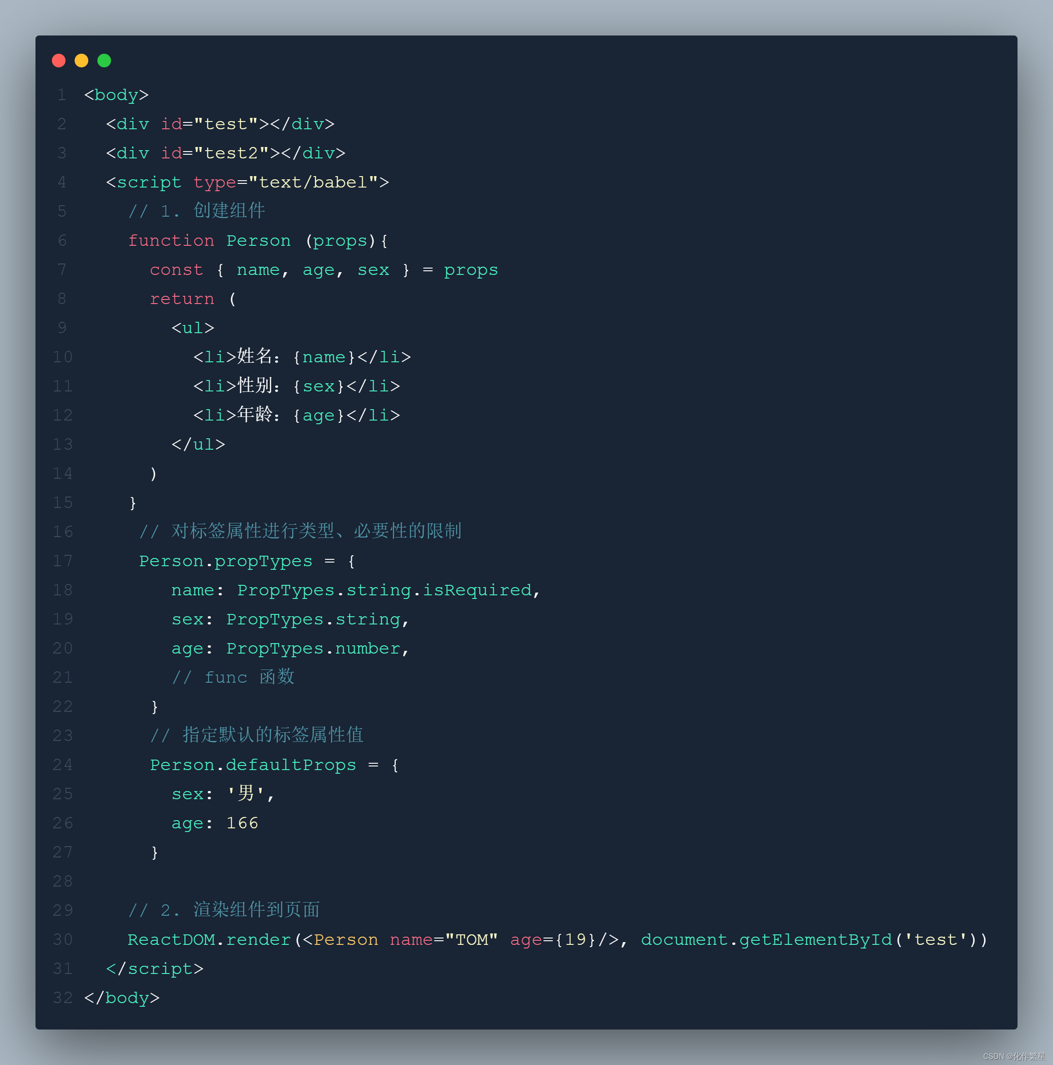Click 'Person.defaultProps = {' line

click(x=274, y=765)
